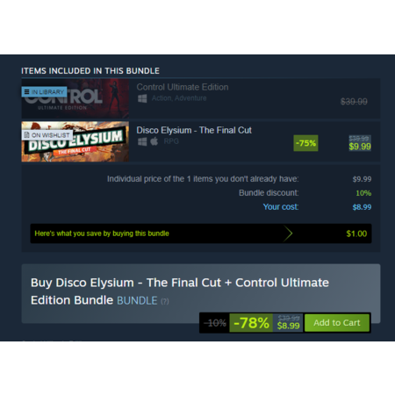
Task: Click the green arrow in savings bar
Action: (x=288, y=233)
